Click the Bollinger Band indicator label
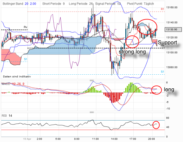This screenshot has height=142, width=183. coord(13,4)
